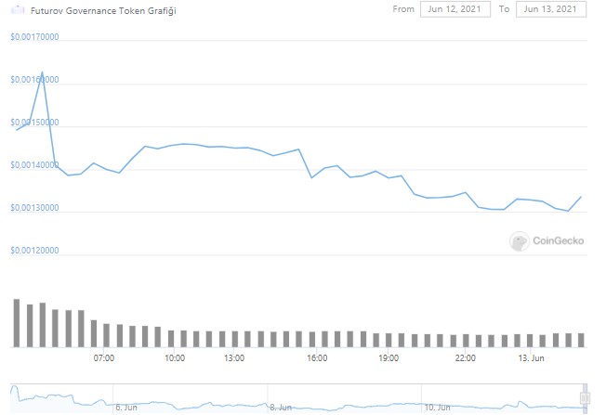
Task: Open the From date field Jun 12, 2021
Action: (x=454, y=9)
